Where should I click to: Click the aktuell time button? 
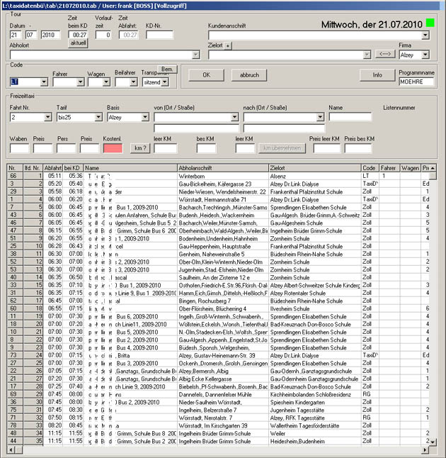(x=77, y=43)
